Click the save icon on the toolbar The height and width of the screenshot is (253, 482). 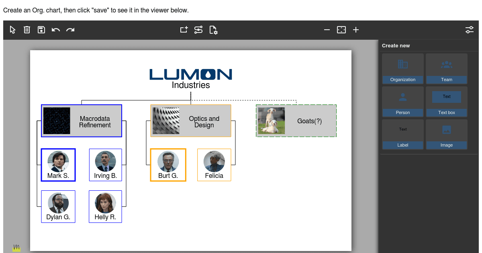click(41, 30)
